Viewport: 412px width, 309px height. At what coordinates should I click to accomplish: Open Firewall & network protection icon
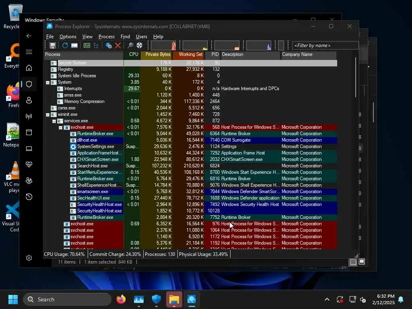click(29, 116)
